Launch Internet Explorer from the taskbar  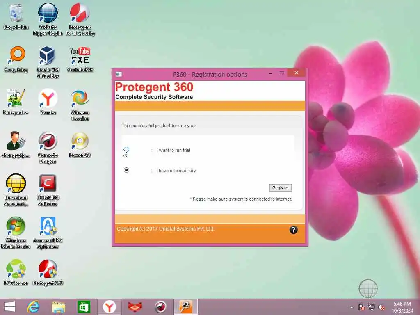[33, 307]
